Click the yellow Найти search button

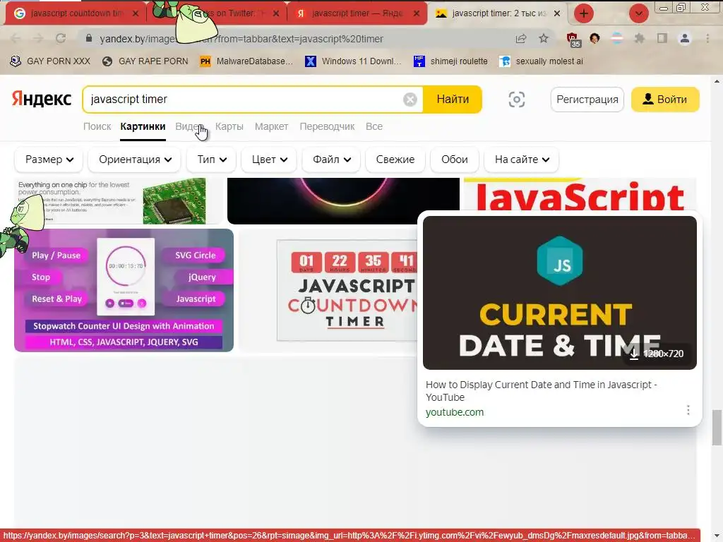(453, 99)
